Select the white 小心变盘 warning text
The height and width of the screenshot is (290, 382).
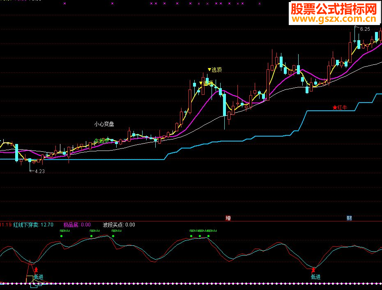click(104, 124)
